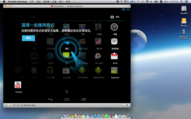Open the 新聞與氣象 news app
This screenshot has width=191, height=119.
tap(50, 41)
